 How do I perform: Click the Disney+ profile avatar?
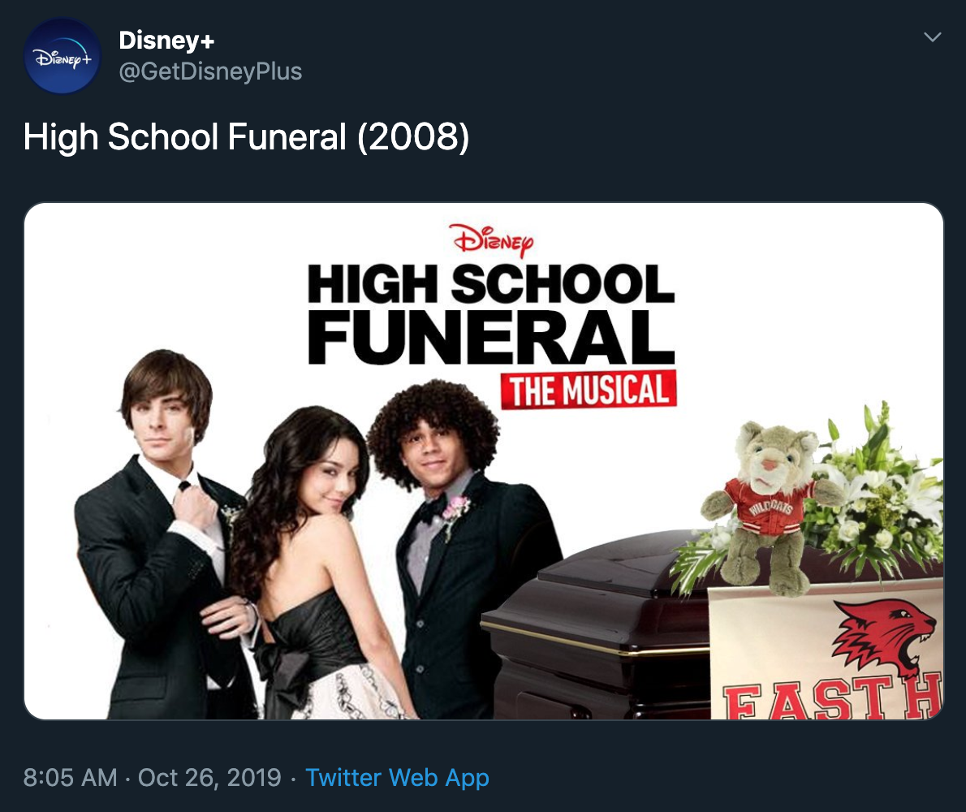63,56
